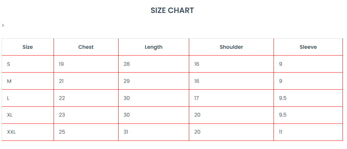This screenshot has width=347, height=149.
Task: Select the M size row label
Action: [9, 81]
